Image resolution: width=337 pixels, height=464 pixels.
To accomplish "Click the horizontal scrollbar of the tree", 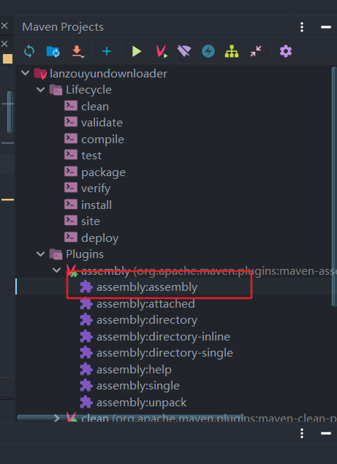I will coord(129,417).
